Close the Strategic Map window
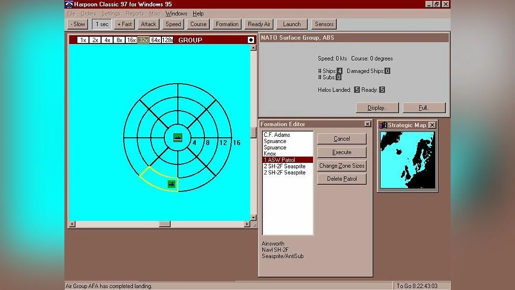This screenshot has width=515, height=290. pyautogui.click(x=432, y=125)
